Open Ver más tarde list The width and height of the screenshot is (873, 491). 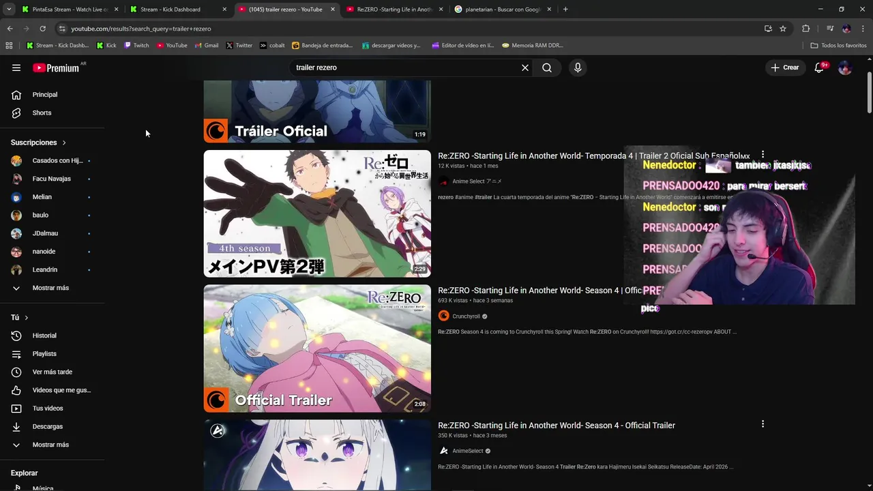point(52,372)
